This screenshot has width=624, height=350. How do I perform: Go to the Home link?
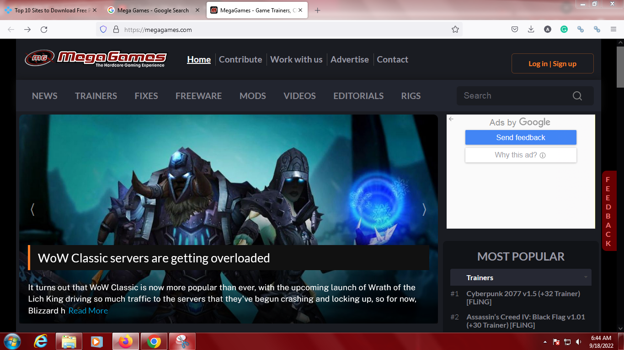point(199,59)
